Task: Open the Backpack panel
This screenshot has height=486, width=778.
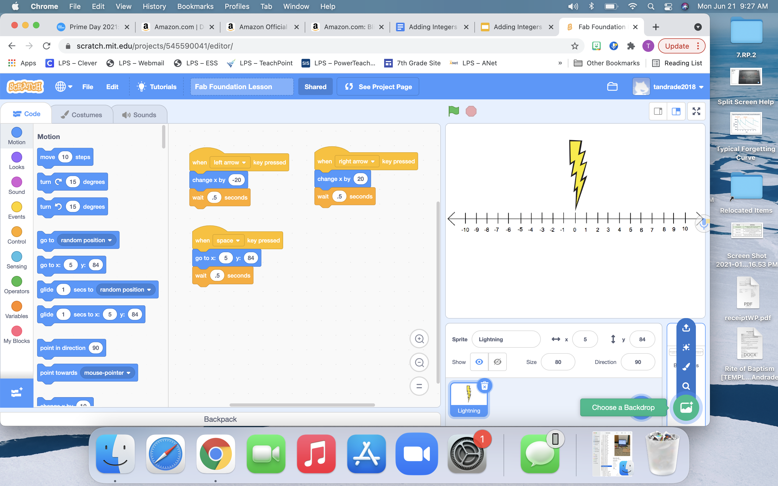Action: 220,419
